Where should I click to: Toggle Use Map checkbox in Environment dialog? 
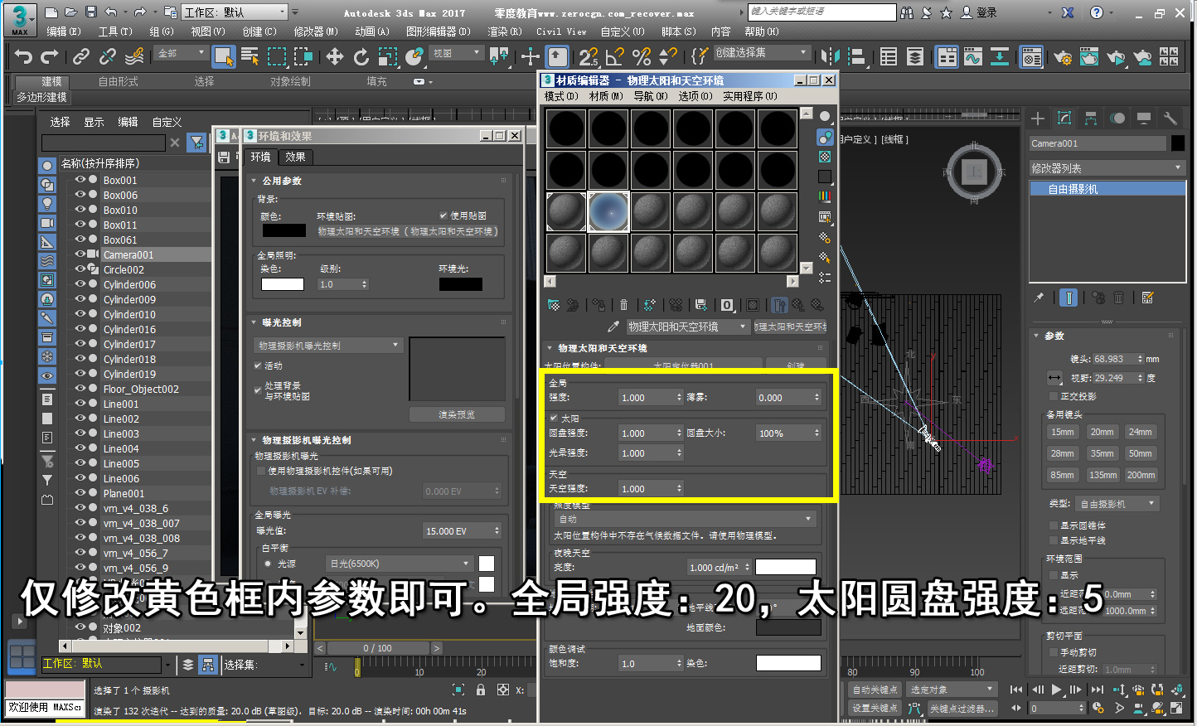(443, 215)
